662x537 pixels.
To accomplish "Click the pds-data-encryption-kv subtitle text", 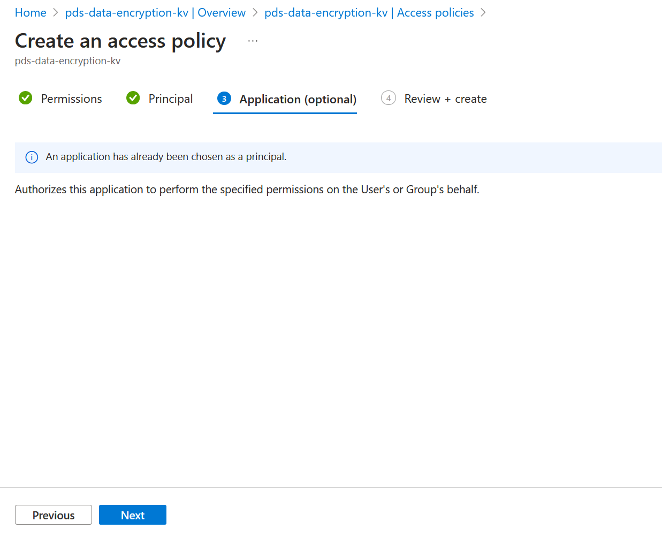I will coord(67,60).
